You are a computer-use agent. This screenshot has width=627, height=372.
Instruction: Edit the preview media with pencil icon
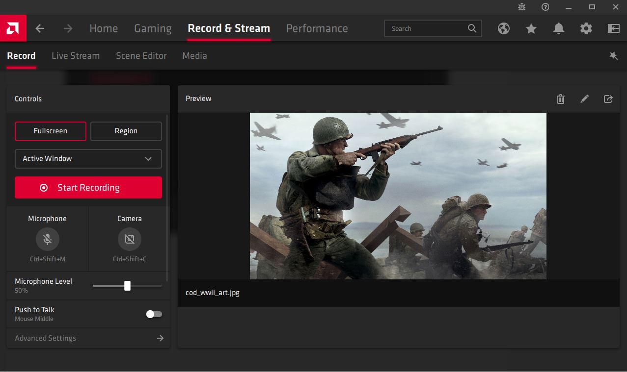click(x=584, y=99)
